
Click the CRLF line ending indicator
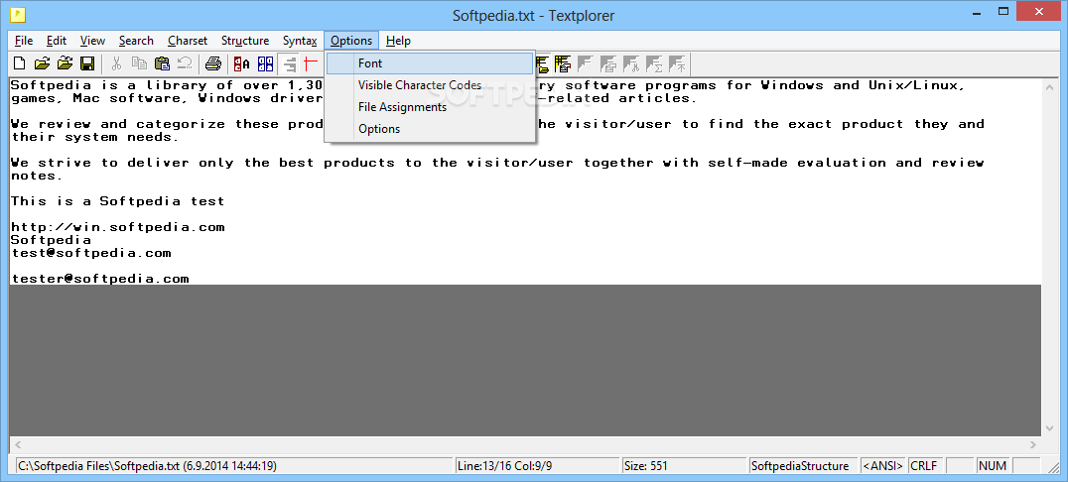click(926, 466)
